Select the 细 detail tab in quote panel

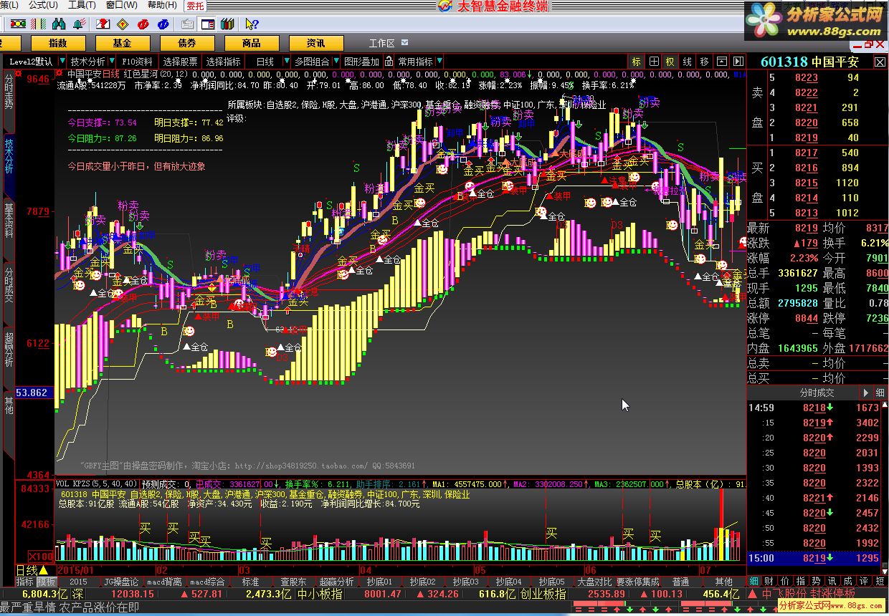click(753, 582)
